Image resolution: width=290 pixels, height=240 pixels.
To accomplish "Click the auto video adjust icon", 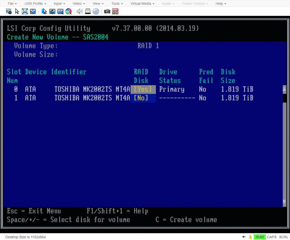I will point(60,12).
